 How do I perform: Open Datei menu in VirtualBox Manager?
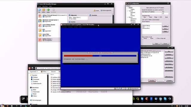click(x=39, y=6)
